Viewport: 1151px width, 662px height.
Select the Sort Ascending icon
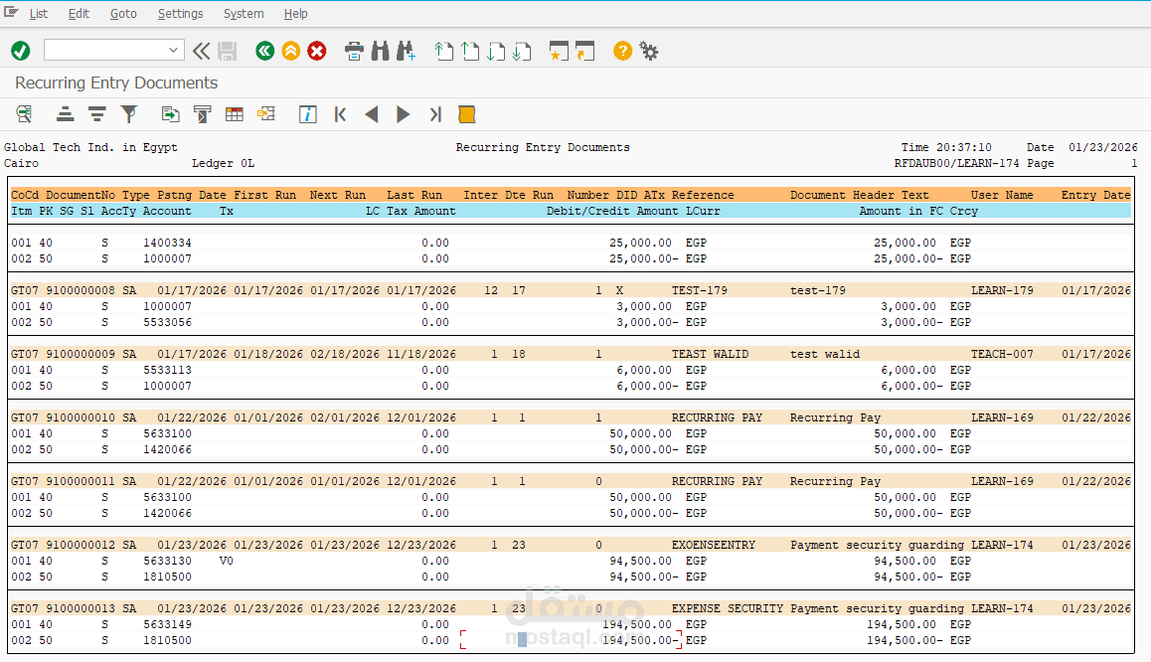pyautogui.click(x=65, y=114)
